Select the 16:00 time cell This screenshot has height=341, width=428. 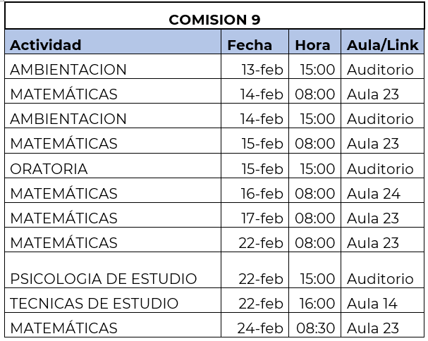(x=317, y=304)
